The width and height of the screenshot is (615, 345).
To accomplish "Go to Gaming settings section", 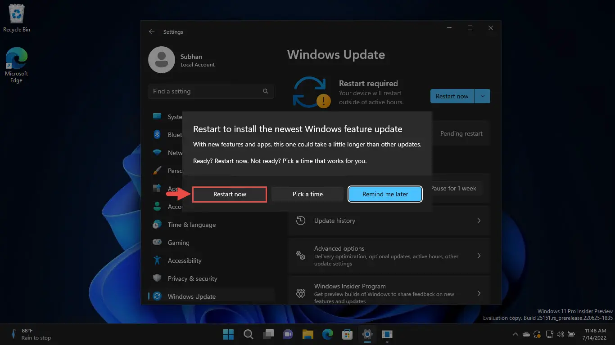I will click(178, 243).
